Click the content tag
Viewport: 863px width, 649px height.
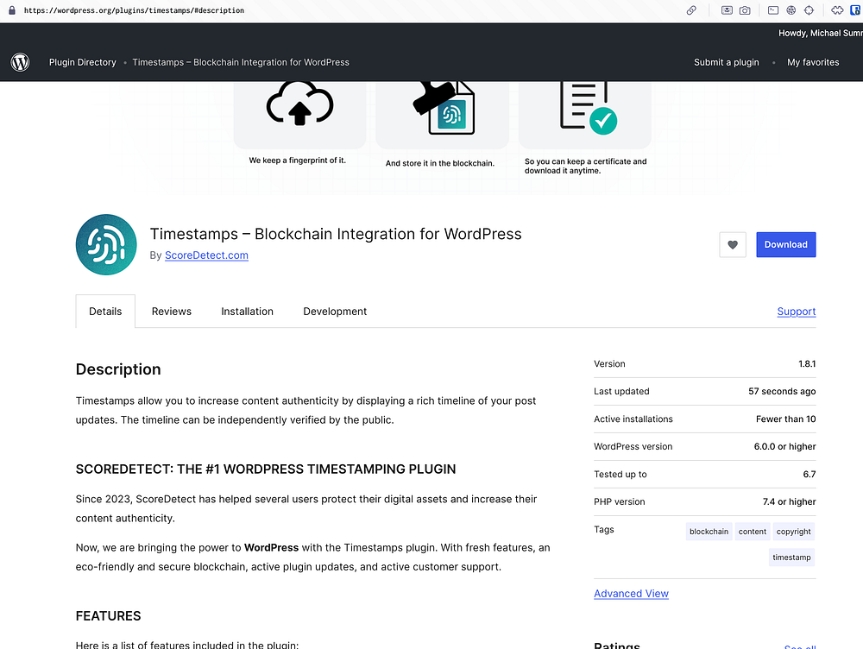pyautogui.click(x=752, y=532)
